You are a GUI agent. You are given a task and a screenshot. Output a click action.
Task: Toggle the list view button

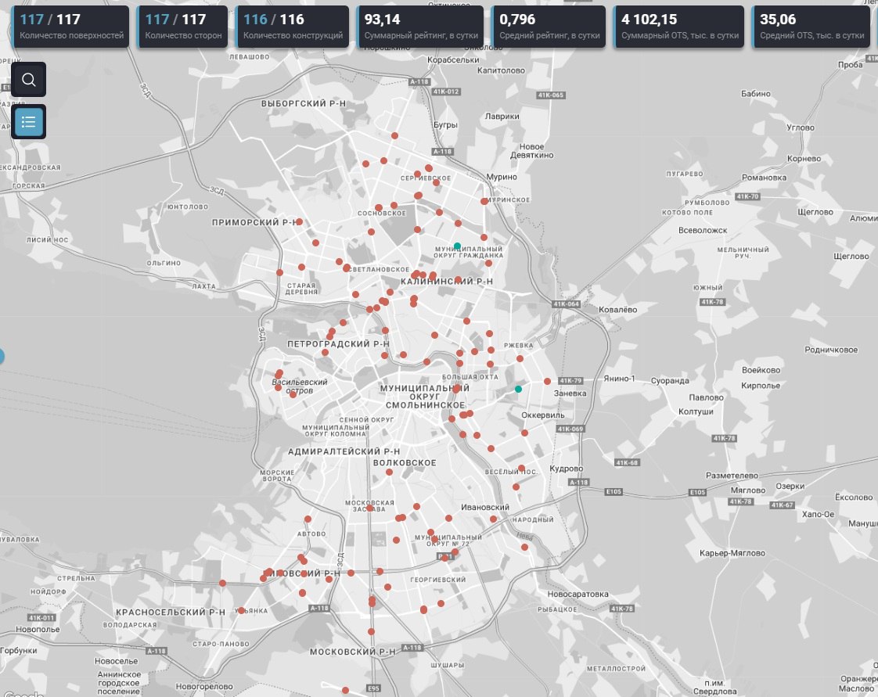point(28,121)
